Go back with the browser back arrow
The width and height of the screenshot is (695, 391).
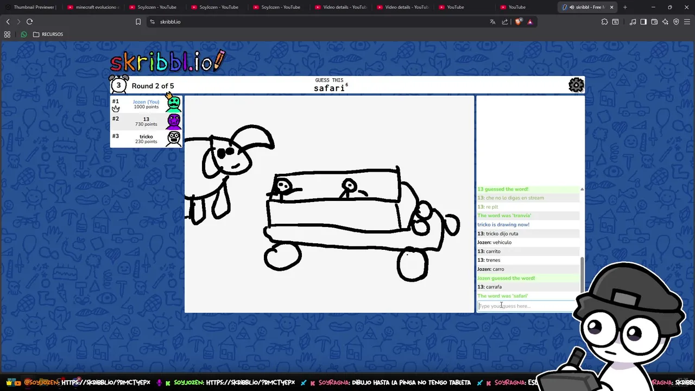pyautogui.click(x=8, y=22)
